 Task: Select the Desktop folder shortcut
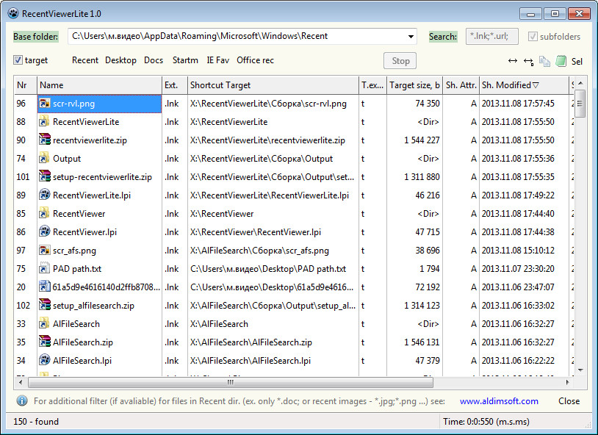[120, 60]
